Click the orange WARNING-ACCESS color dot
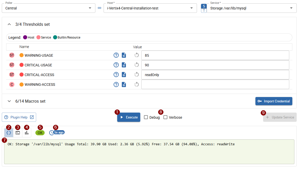 click(x=22, y=84)
